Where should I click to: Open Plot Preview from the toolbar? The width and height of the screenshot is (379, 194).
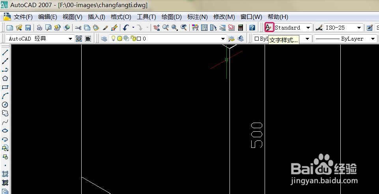49,28
